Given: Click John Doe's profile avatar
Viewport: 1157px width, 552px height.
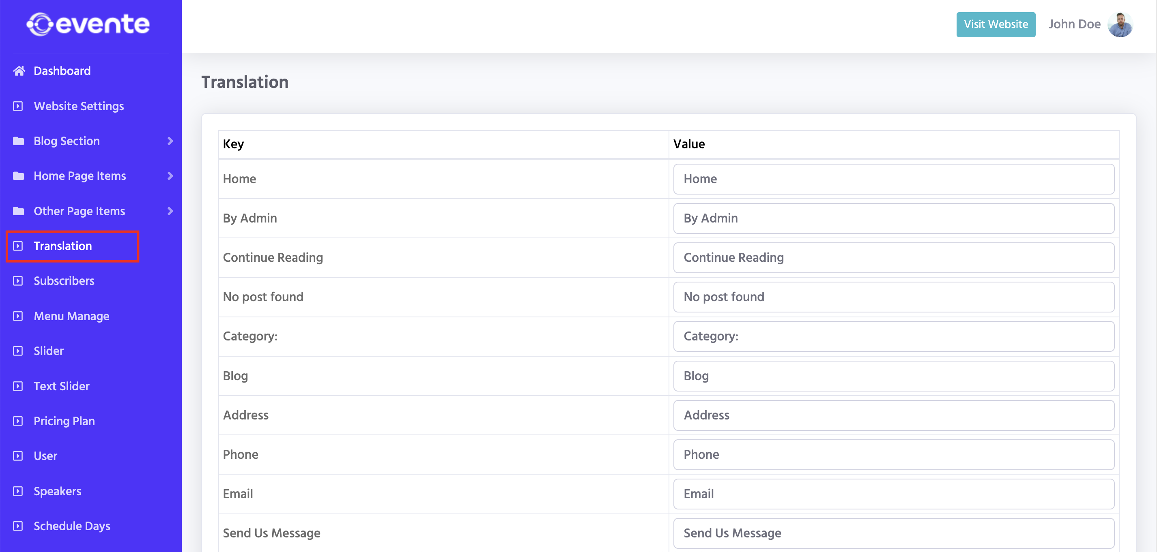Looking at the screenshot, I should 1120,24.
